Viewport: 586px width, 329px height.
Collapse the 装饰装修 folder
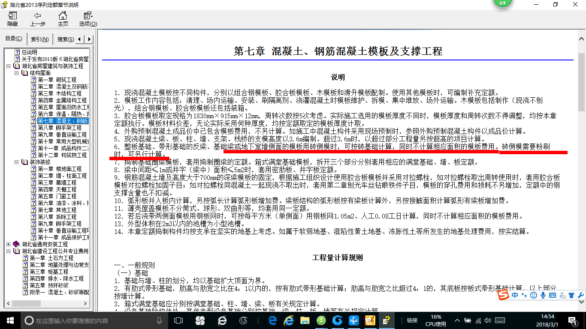[x=16, y=162]
